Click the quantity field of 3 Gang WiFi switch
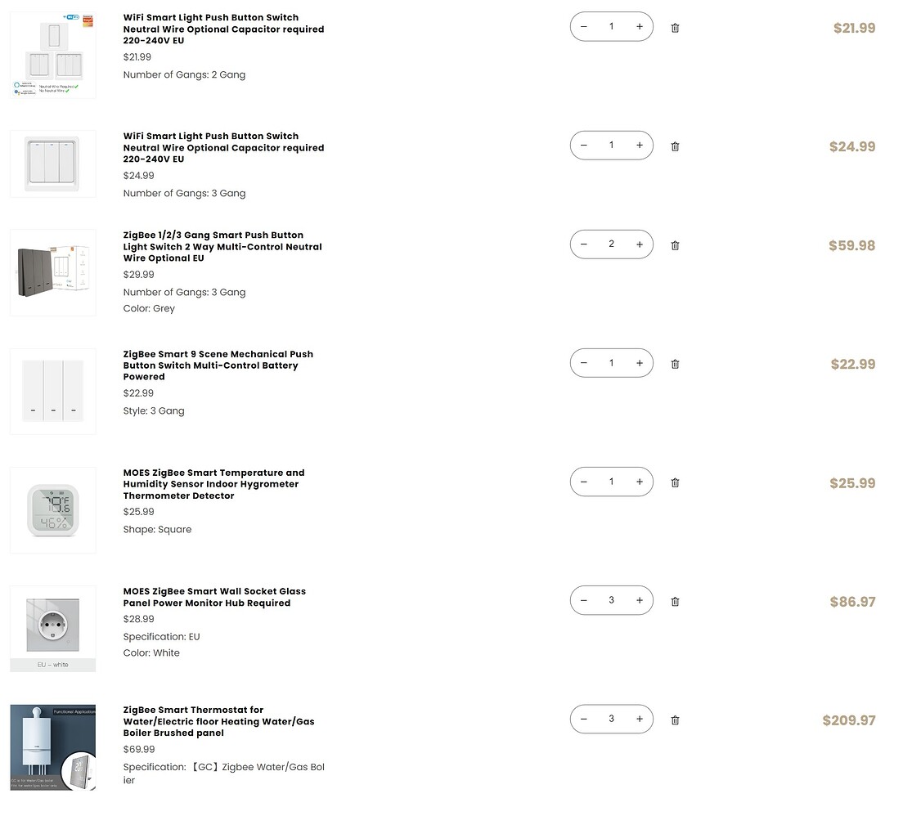This screenshot has width=903, height=816. pos(611,146)
